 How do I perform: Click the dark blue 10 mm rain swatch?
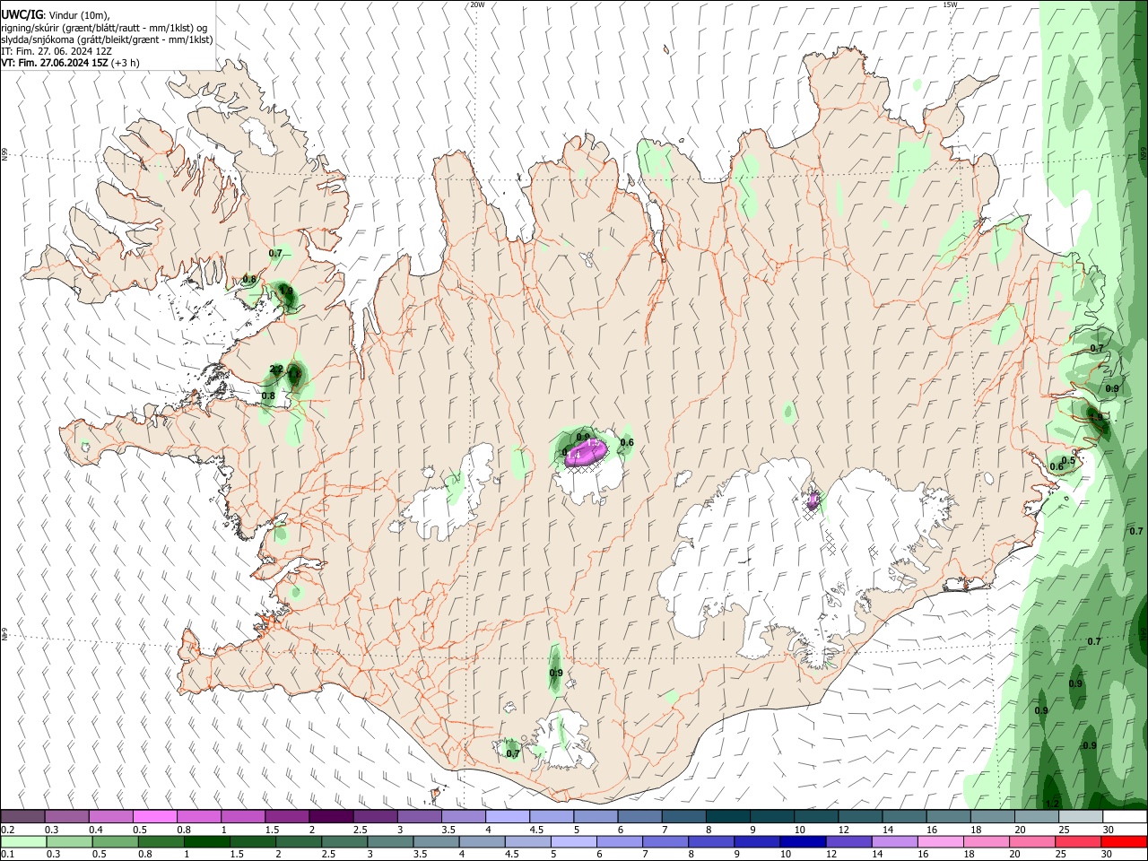[x=801, y=841]
